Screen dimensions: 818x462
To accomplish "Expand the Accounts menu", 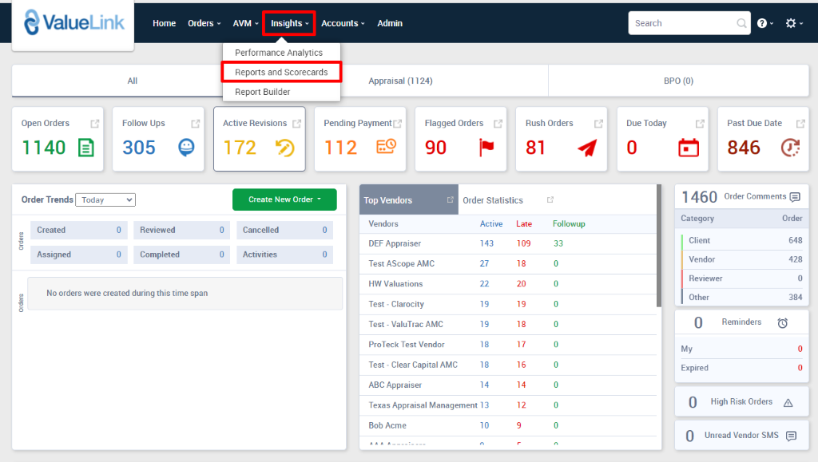I will pyautogui.click(x=343, y=23).
